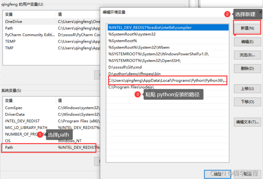The height and width of the screenshot is (179, 263).
Task: Click the 值 column header in user variables
Action: [78, 14]
